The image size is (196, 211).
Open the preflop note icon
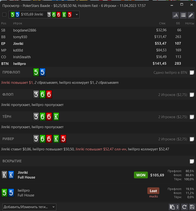point(192,73)
